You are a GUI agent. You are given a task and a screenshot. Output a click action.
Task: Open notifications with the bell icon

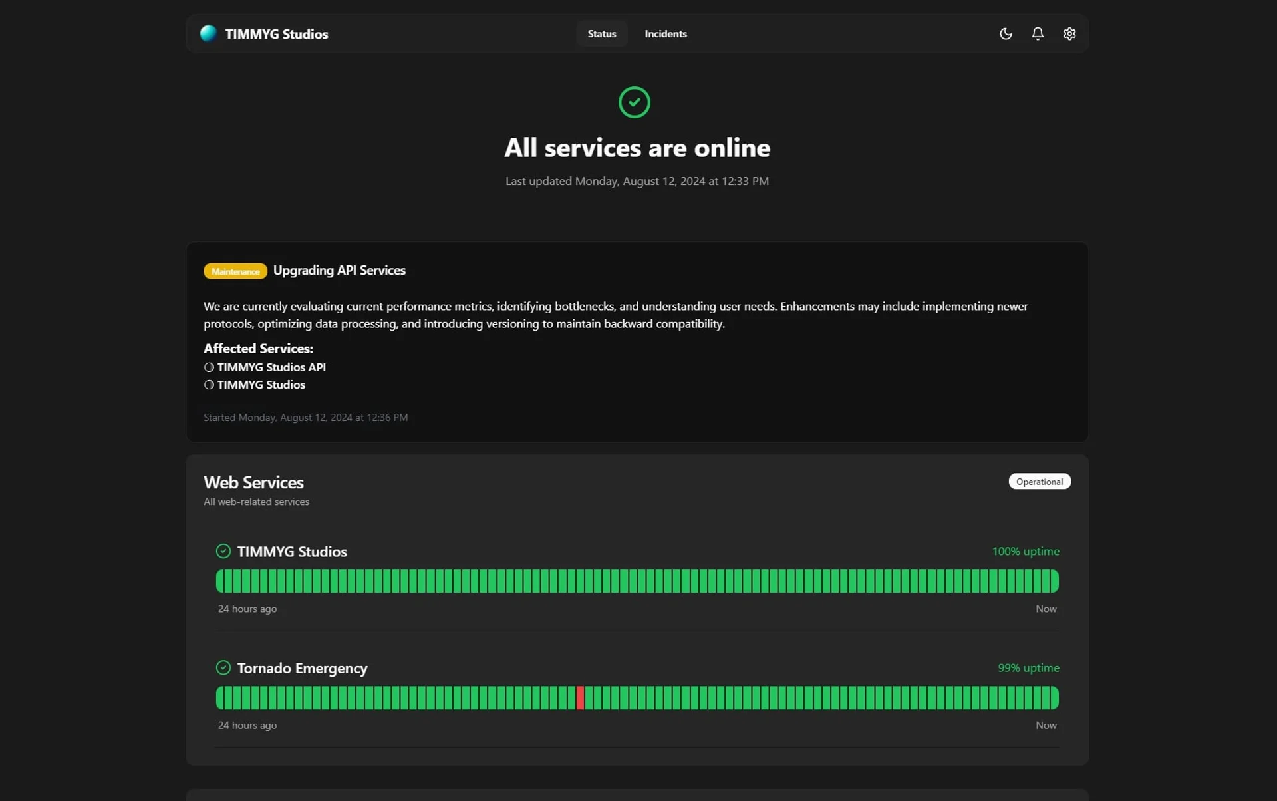coord(1037,33)
